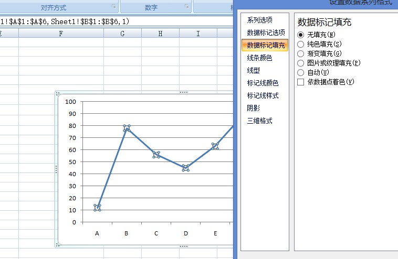398x259 pixels.
Task: Select the 无填充 radio option
Action: tap(300, 35)
